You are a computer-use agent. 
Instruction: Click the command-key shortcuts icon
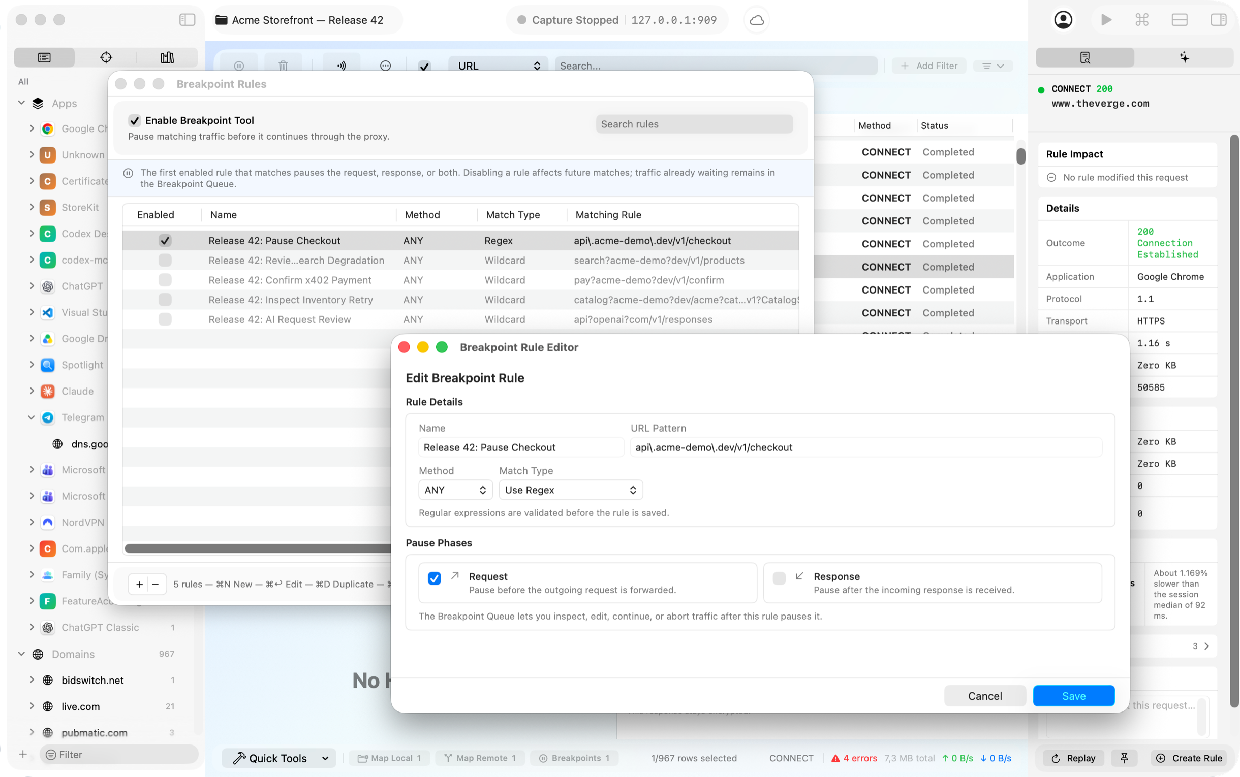[x=1141, y=20]
